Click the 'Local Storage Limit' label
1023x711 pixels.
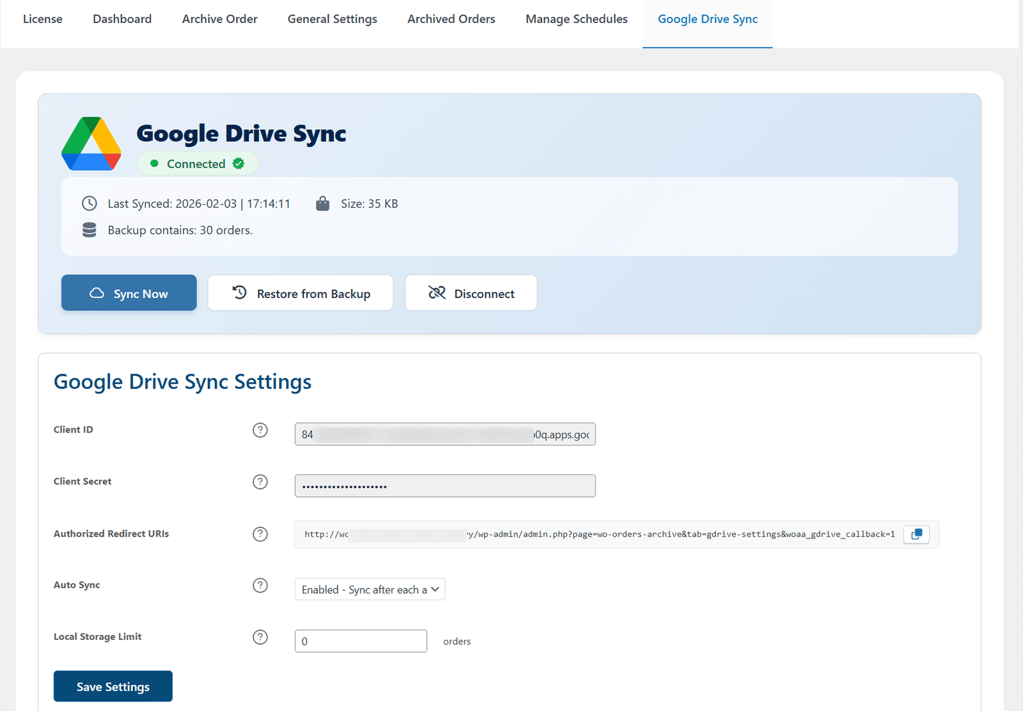click(x=98, y=637)
